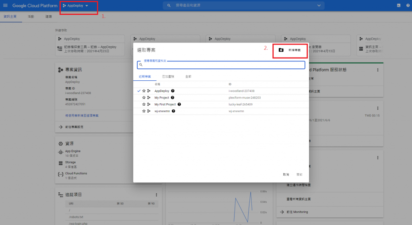Click the 開啟 open button
The width and height of the screenshot is (412, 225).
299,175
